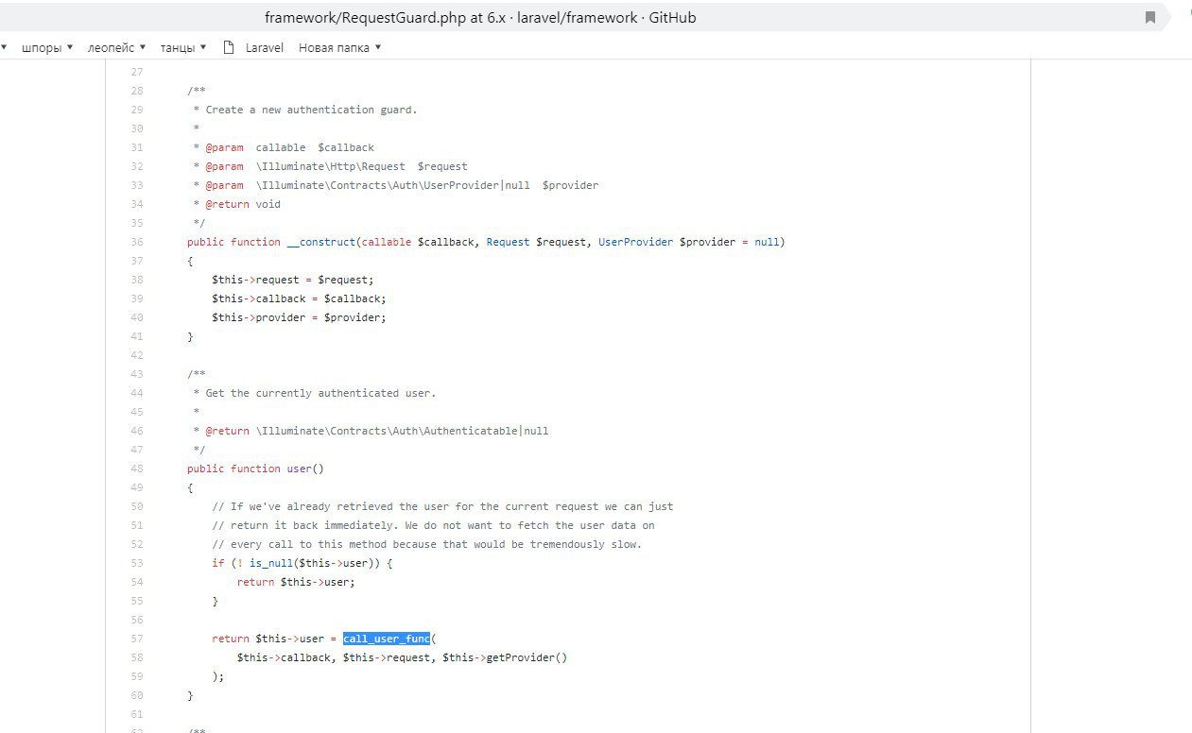Select line number 60
1192x733 pixels.
tap(136, 695)
